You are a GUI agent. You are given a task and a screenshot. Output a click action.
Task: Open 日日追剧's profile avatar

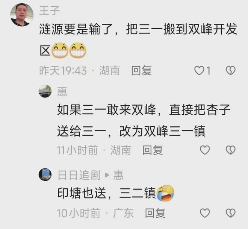(x=45, y=174)
